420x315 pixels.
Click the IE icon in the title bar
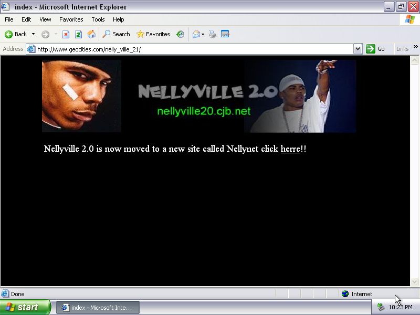click(5, 6)
